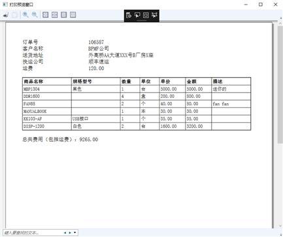The width and height of the screenshot is (283, 237).
Task: Select the fit whole page view icon
Action: point(45,15)
